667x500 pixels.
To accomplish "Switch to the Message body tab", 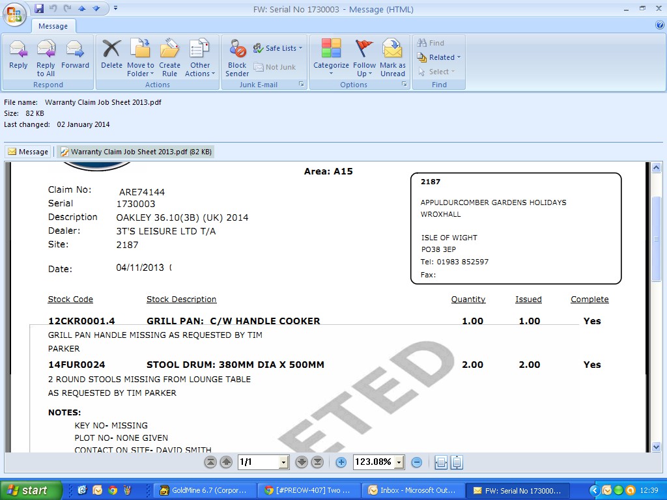I will tap(28, 152).
